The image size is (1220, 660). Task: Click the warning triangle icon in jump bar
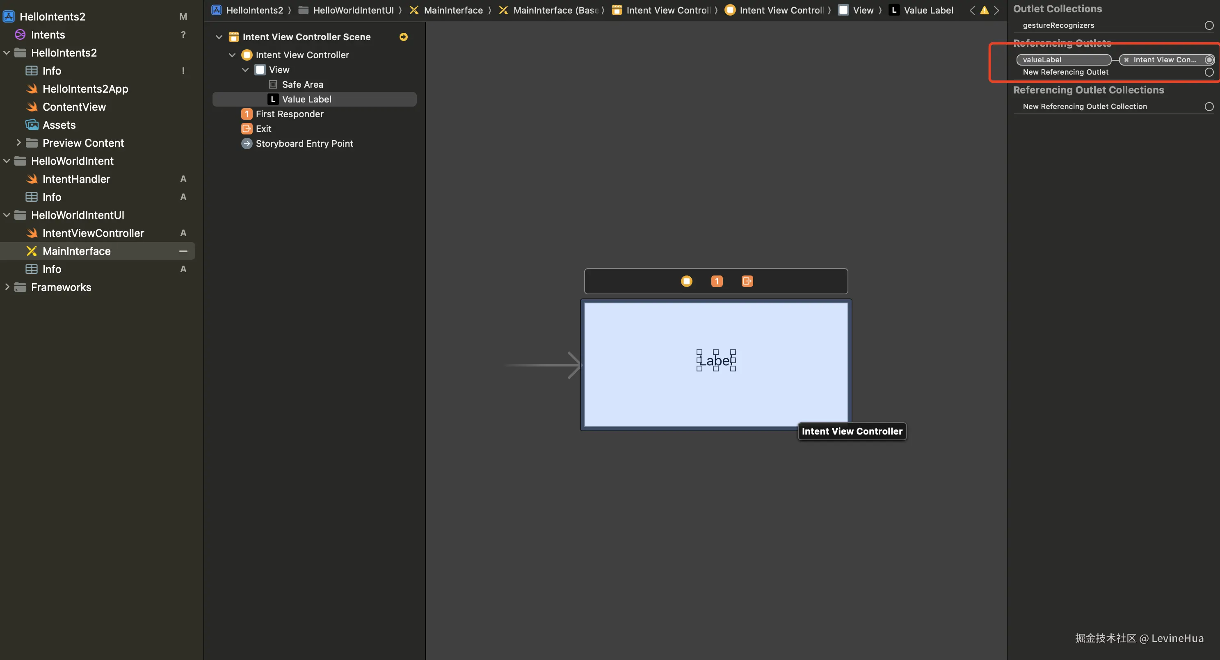[x=984, y=10]
